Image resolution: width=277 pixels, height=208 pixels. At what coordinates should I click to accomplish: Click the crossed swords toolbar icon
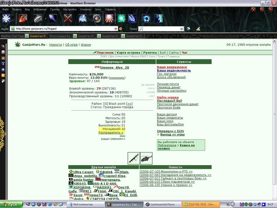click(x=68, y=19)
